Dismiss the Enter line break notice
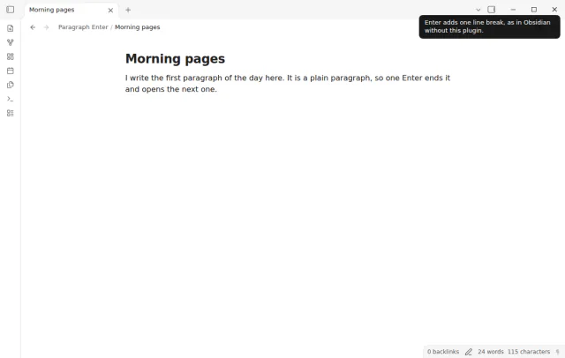The image size is (565, 358). [x=489, y=26]
